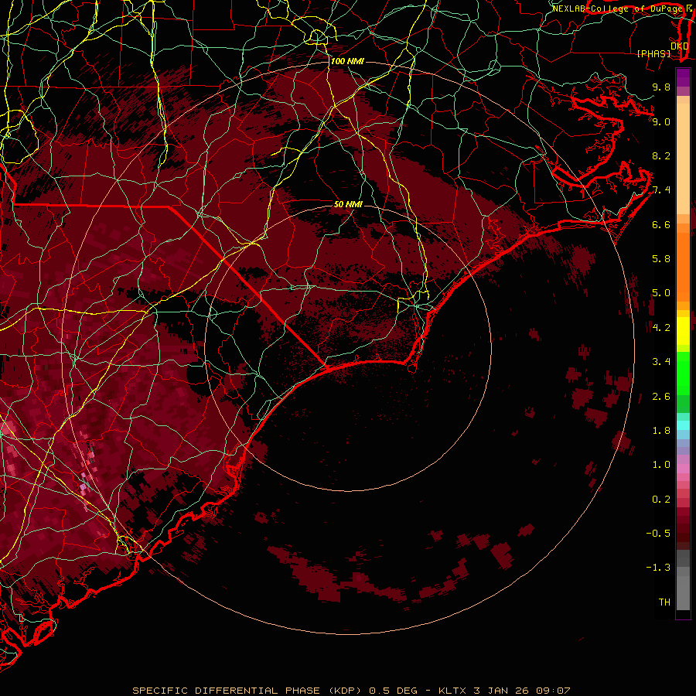The image size is (696, 696).
Task: Click the 'TH' threshold label
Action: [x=664, y=602]
